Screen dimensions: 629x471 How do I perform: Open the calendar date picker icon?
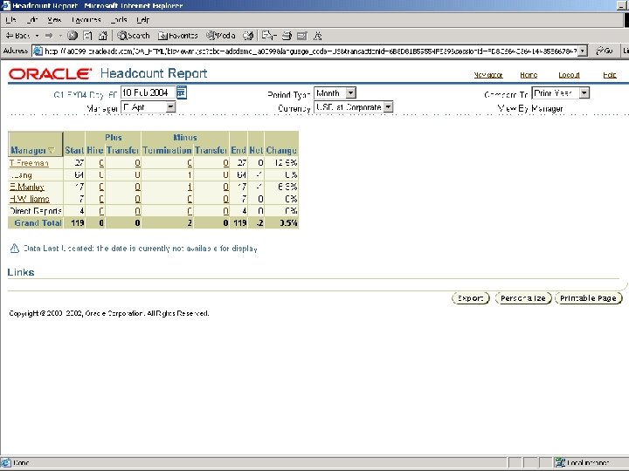coord(182,92)
